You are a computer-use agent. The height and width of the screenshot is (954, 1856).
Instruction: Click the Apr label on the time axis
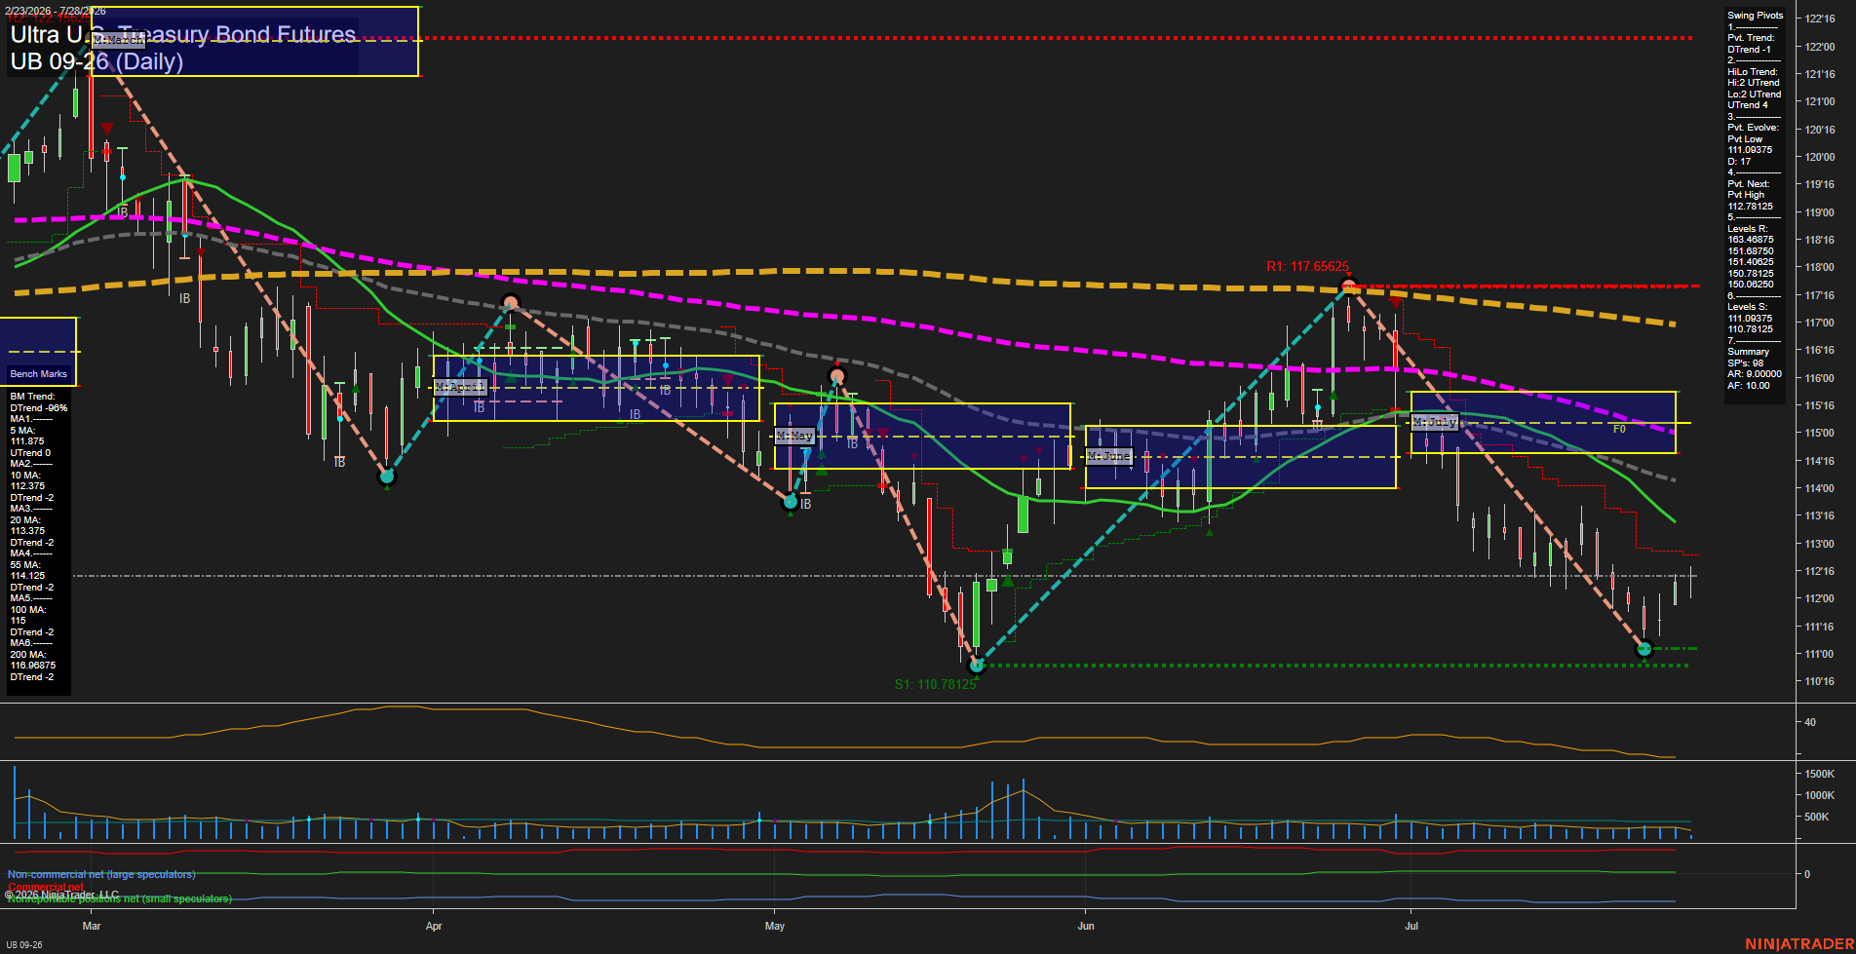click(434, 926)
